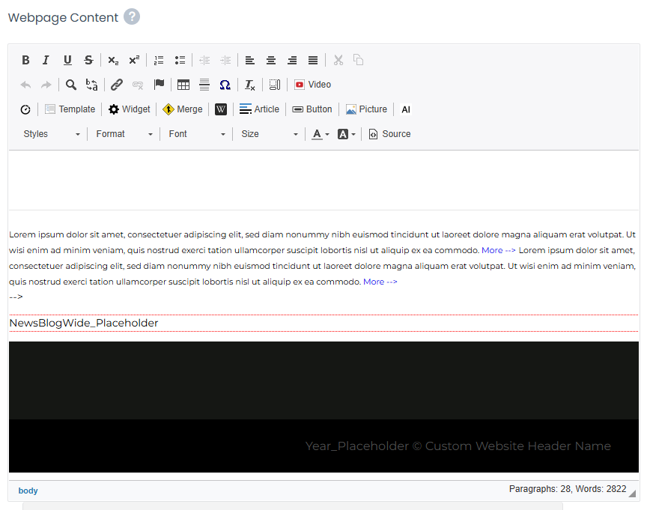Toggle underline formatting
650x510 pixels.
pyautogui.click(x=67, y=60)
